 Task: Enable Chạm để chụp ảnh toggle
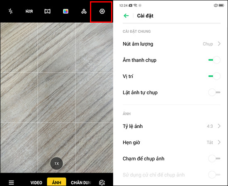214,158
